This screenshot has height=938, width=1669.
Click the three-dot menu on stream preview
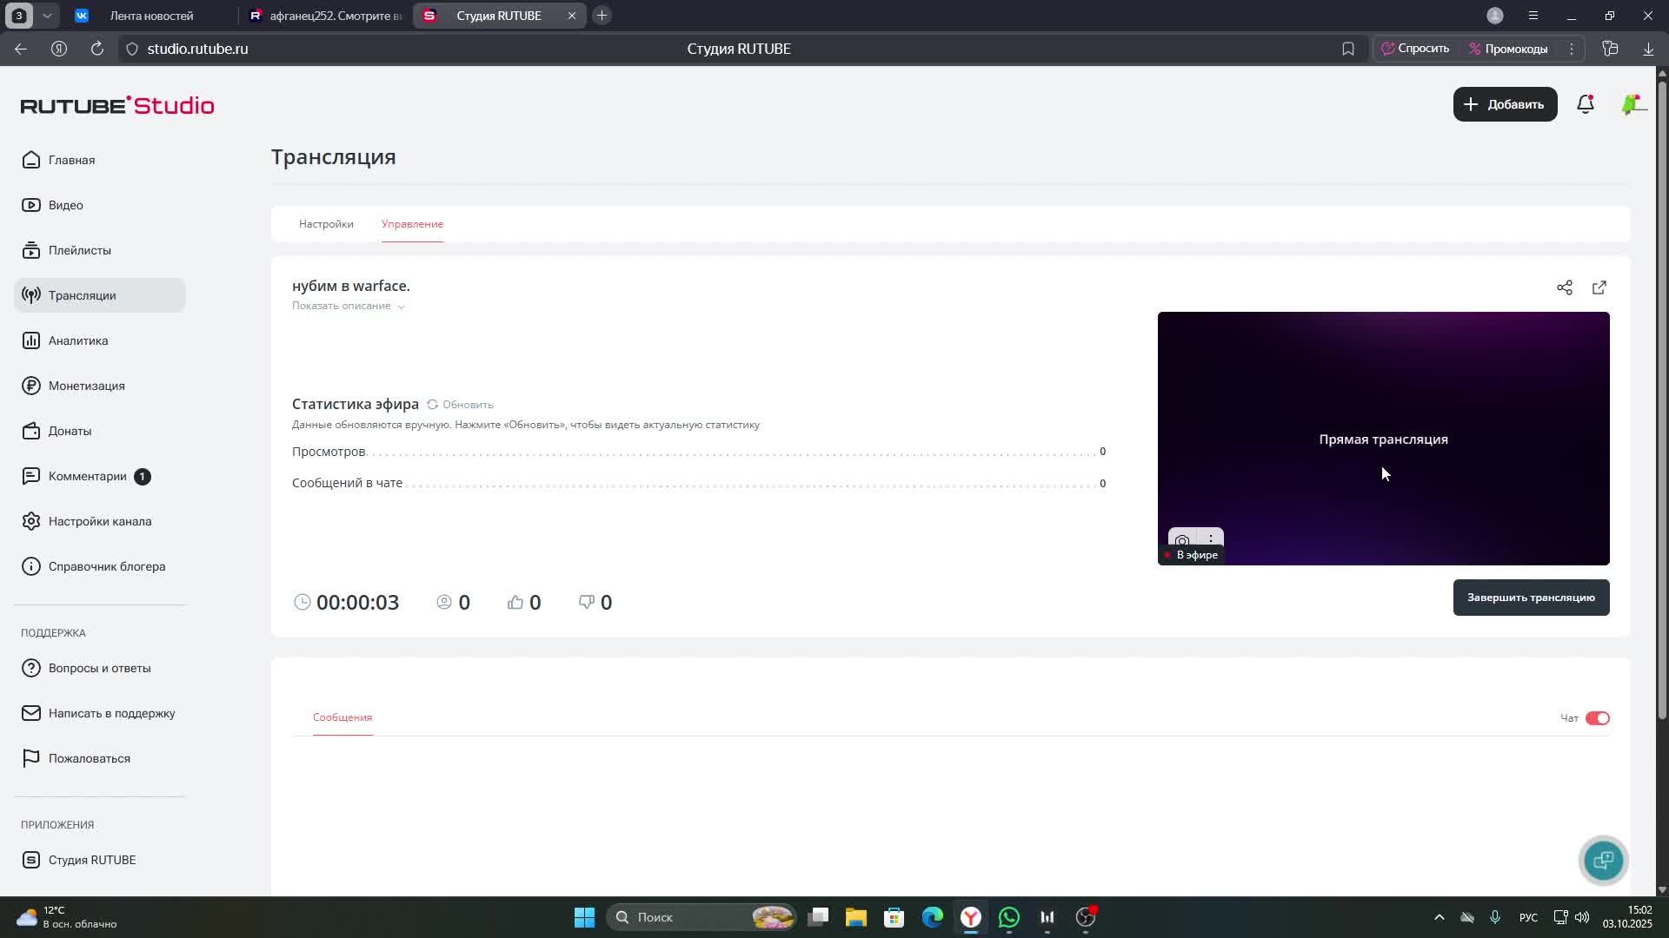point(1211,538)
